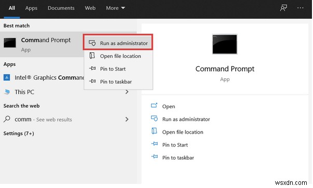The height and width of the screenshot is (188, 313).
Task: Click shield icon beside context menu Run as administrator
Action: point(92,43)
